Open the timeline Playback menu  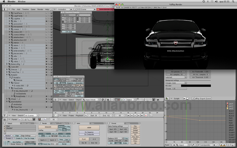tap(79, 115)
